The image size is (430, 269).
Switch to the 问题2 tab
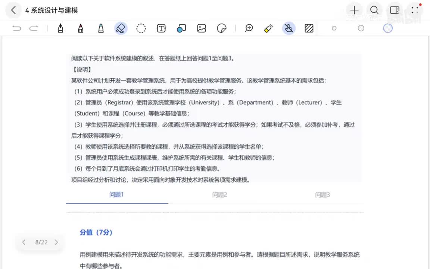tap(219, 195)
